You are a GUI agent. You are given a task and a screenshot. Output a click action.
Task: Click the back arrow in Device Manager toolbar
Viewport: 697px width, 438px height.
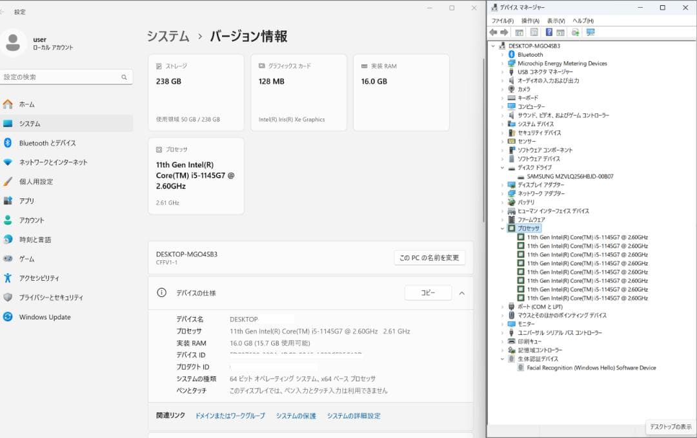tap(492, 32)
